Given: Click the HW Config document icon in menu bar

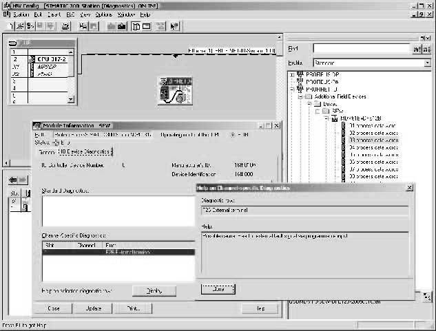Looking at the screenshot, I should coord(7,14).
